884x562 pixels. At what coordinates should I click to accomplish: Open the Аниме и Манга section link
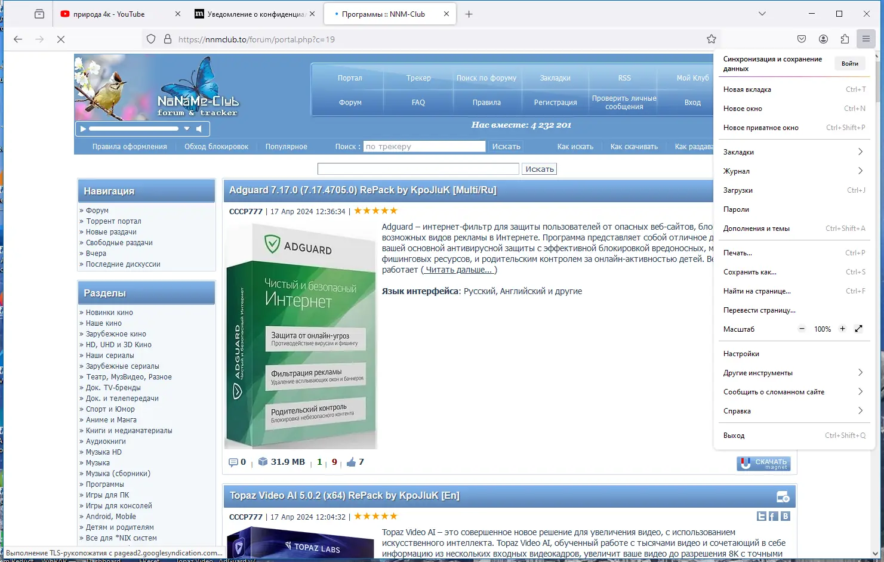coord(111,420)
